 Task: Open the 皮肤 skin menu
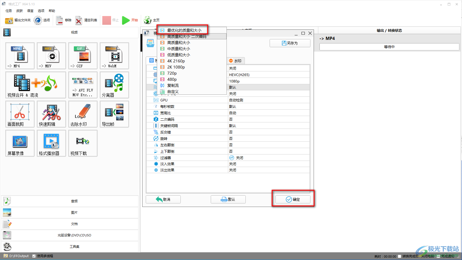[x=20, y=11]
